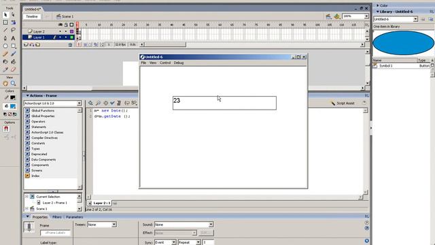This screenshot has width=435, height=245.
Task: Open the Sync Event dropdown
Action: 174,242
